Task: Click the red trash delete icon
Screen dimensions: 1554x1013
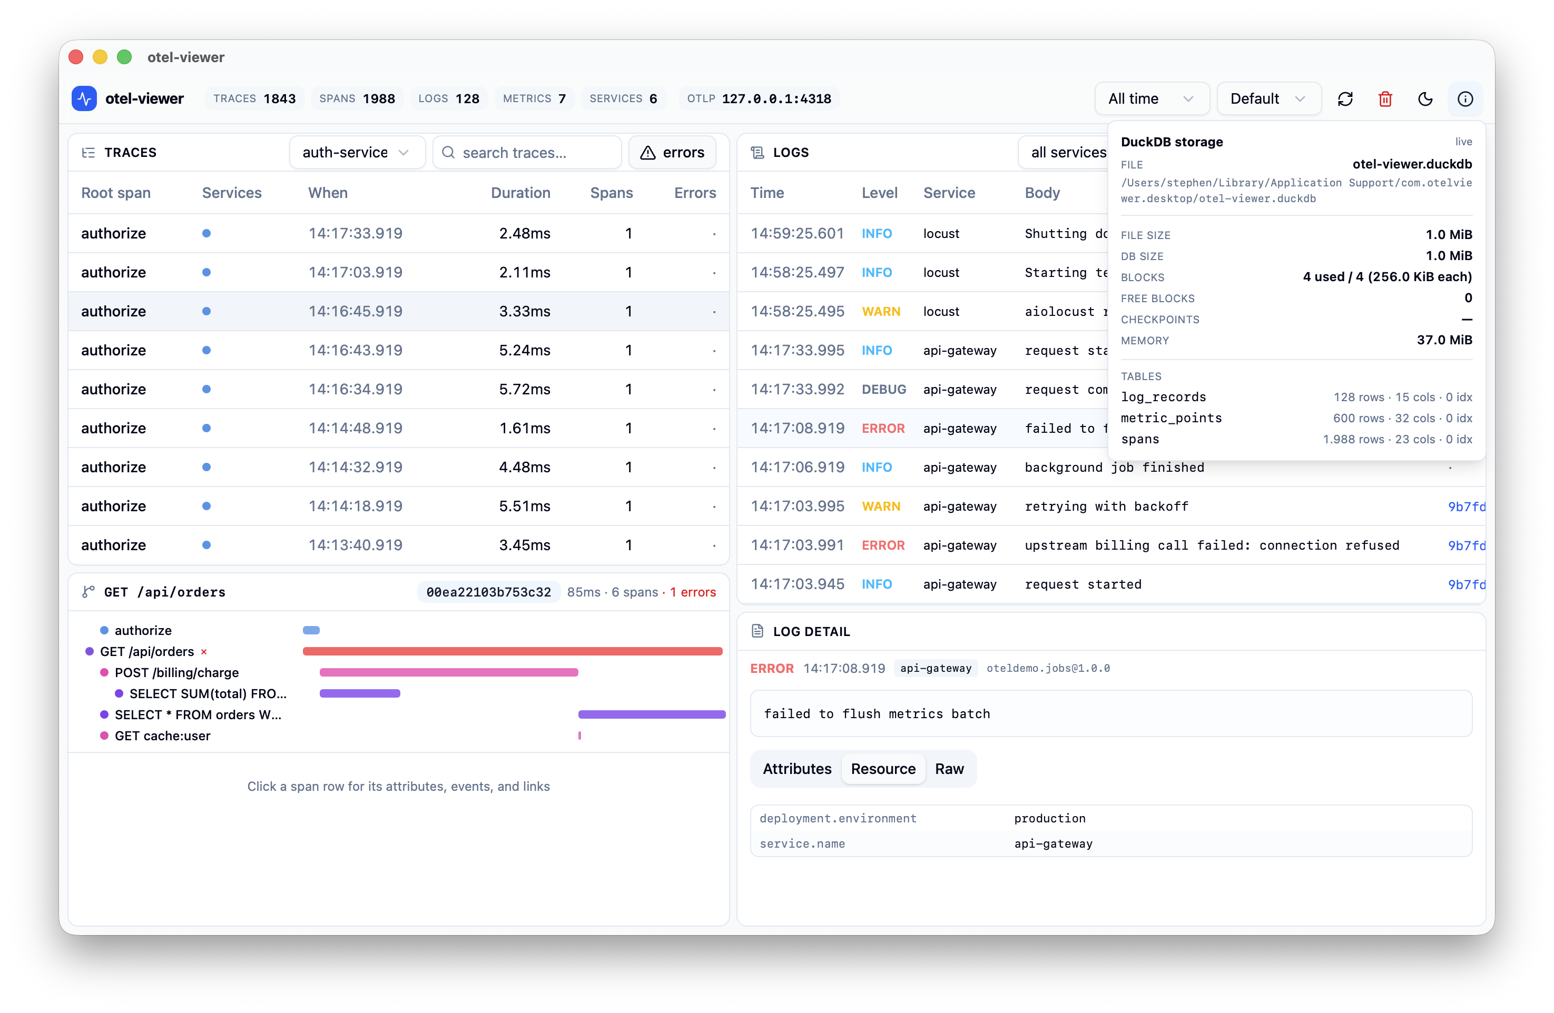Action: pyautogui.click(x=1385, y=98)
